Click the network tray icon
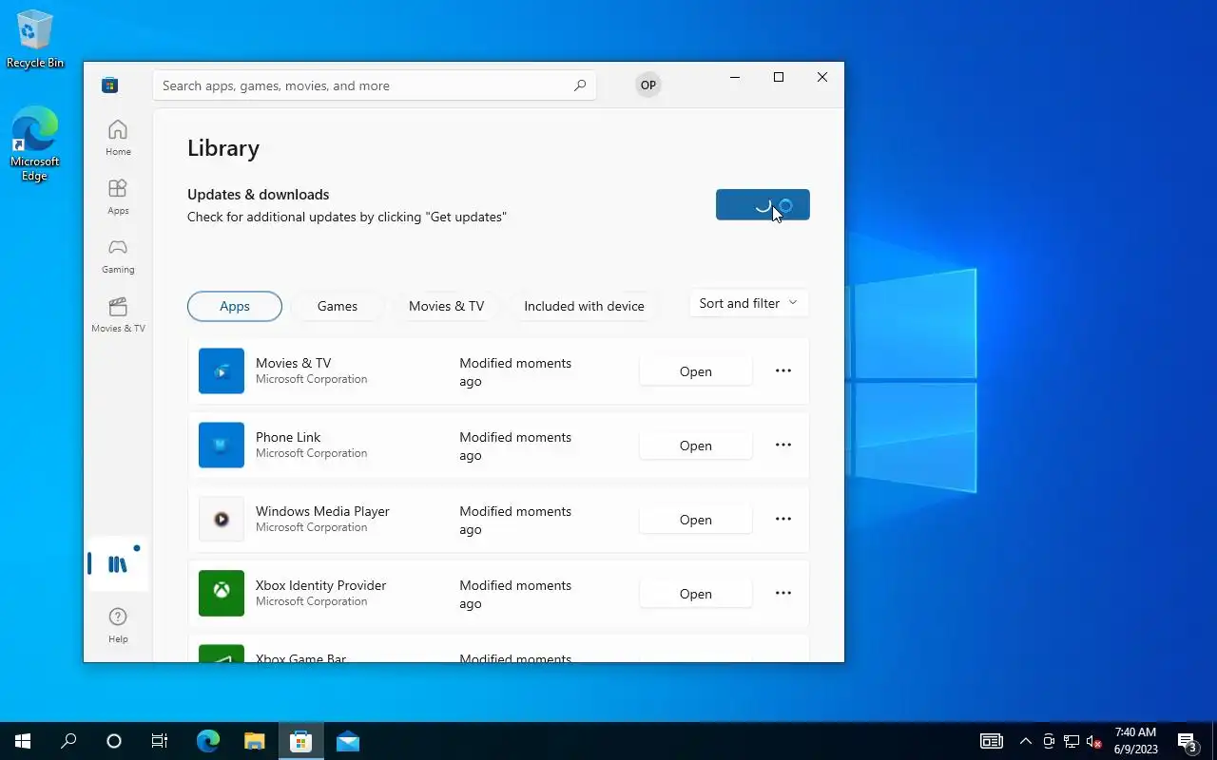Image resolution: width=1217 pixels, height=760 pixels. 1071,742
